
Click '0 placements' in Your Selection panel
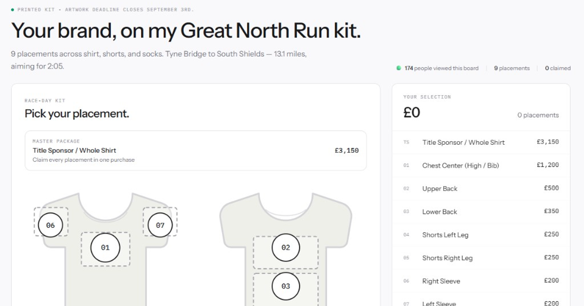click(x=538, y=115)
